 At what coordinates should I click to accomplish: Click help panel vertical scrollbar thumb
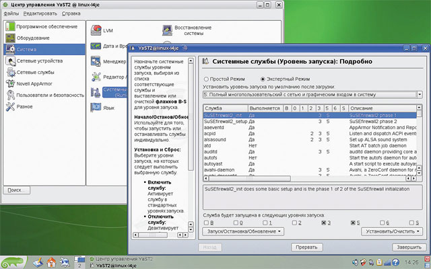(x=191, y=117)
